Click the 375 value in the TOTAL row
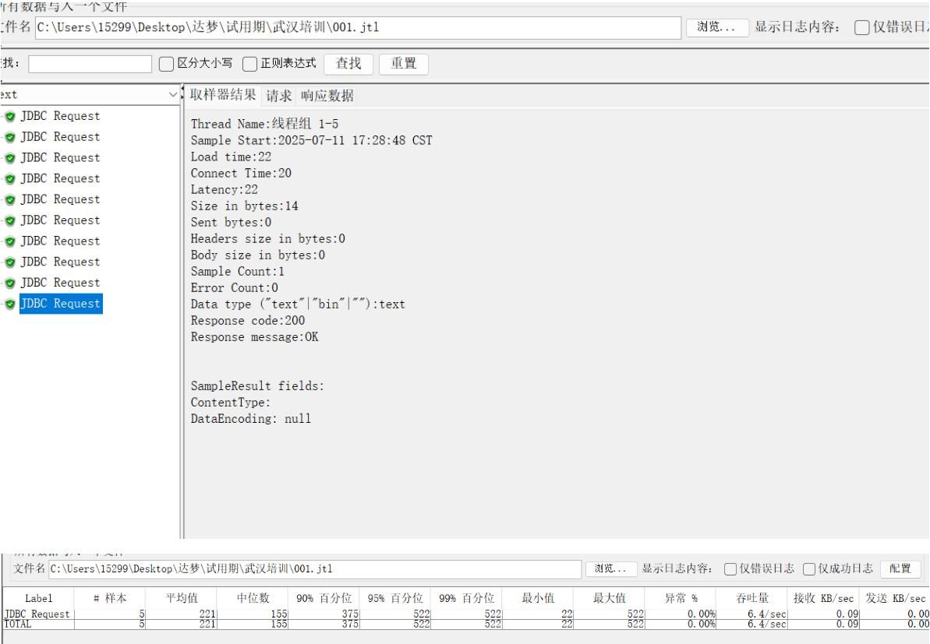This screenshot has width=930, height=644. coord(350,624)
